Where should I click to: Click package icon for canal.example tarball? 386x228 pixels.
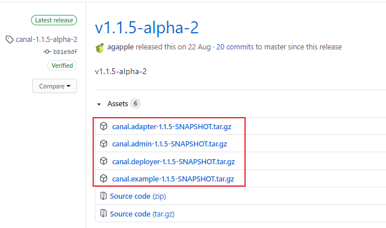pos(104,179)
